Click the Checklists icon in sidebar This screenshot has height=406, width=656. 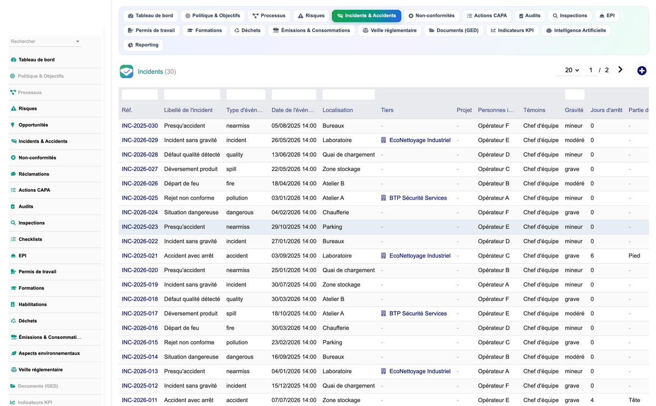click(13, 239)
